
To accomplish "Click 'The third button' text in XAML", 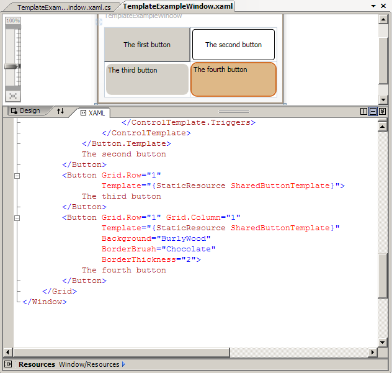I will [x=122, y=196].
